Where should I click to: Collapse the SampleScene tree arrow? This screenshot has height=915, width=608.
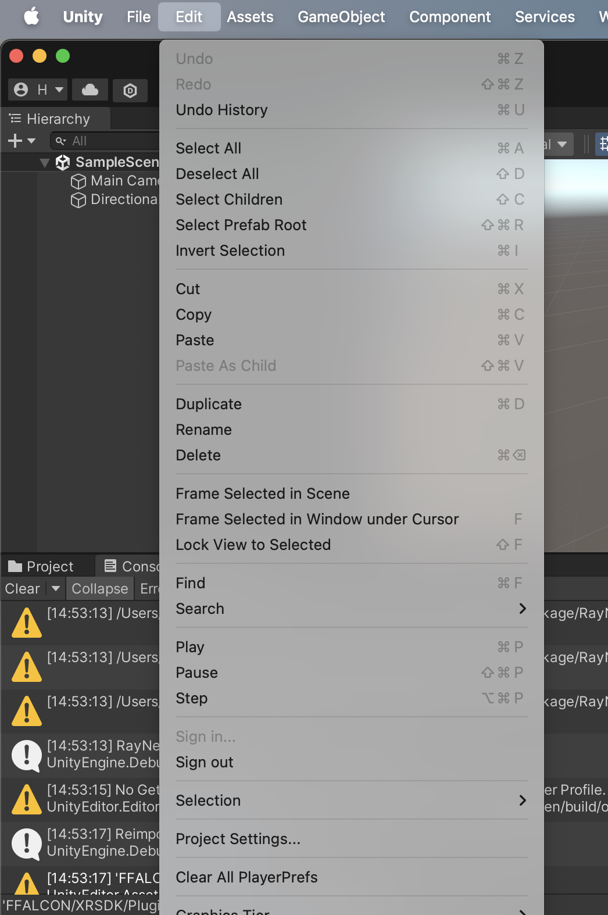pos(45,163)
